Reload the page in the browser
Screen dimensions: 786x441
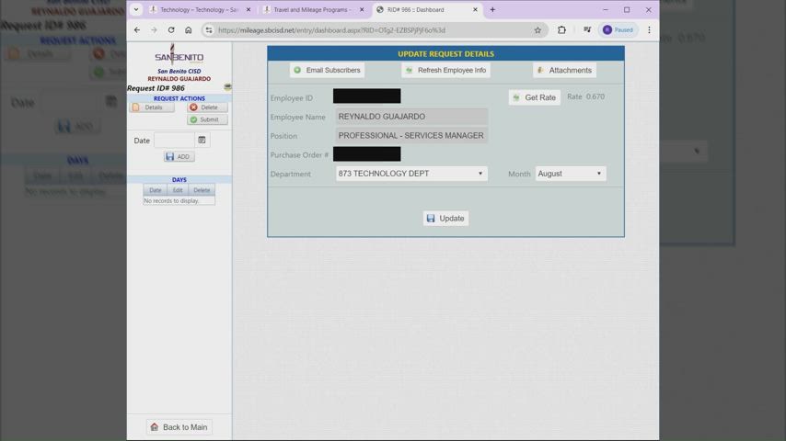click(171, 29)
